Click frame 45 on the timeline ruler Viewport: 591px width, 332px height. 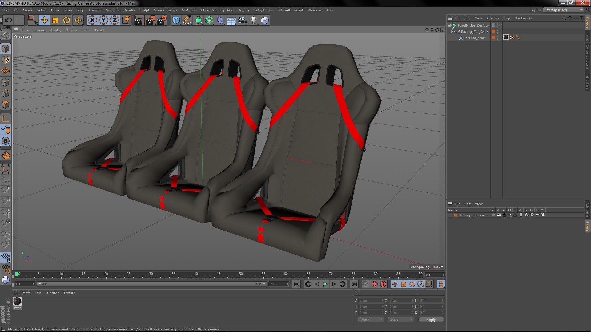coord(218,274)
